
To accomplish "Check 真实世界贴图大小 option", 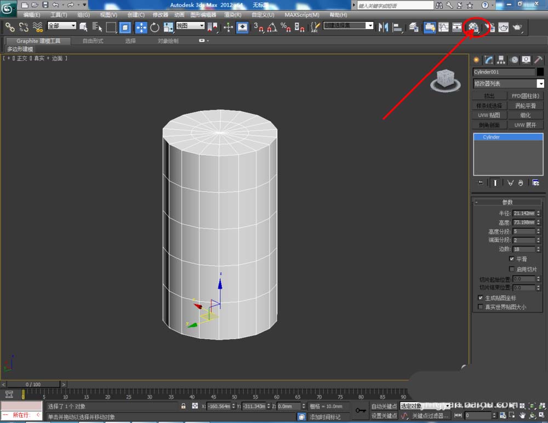I will 481,307.
